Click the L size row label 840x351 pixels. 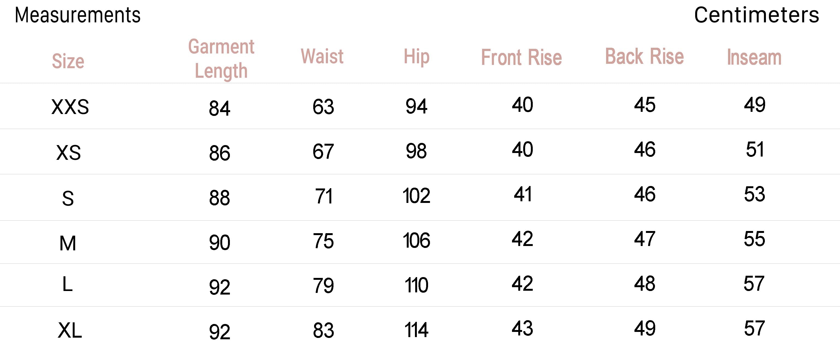pos(67,284)
